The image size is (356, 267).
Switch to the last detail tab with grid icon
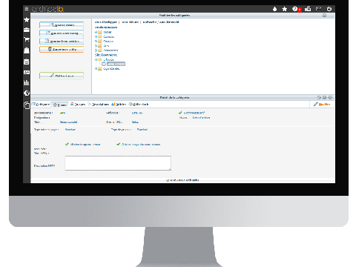coord(139,105)
